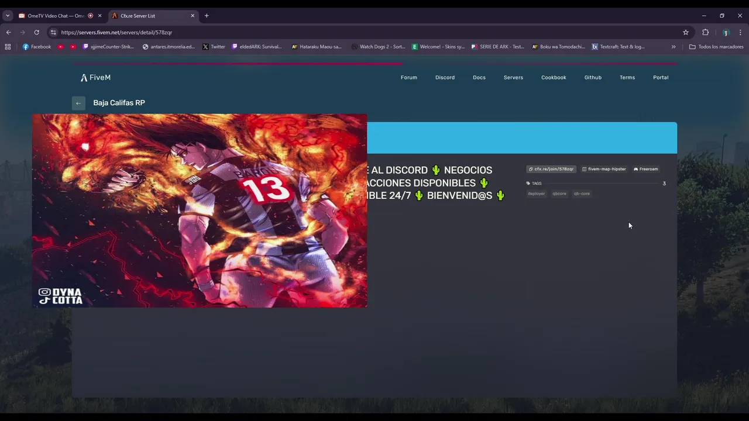Close the OmeTV Video Chat tab
This screenshot has width=749, height=421.
(x=99, y=16)
